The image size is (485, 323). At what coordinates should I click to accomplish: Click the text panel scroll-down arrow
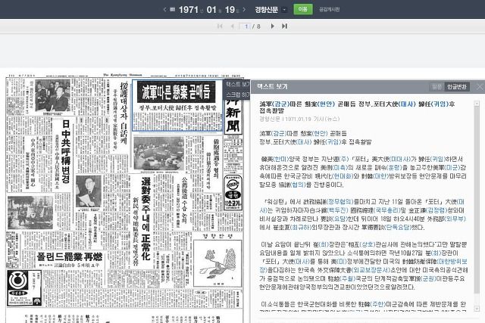coord(477,309)
